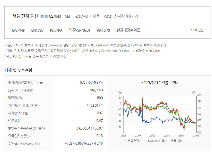Select the PBR 0.73 value
The width and height of the screenshot is (212, 152).
coord(103,30)
